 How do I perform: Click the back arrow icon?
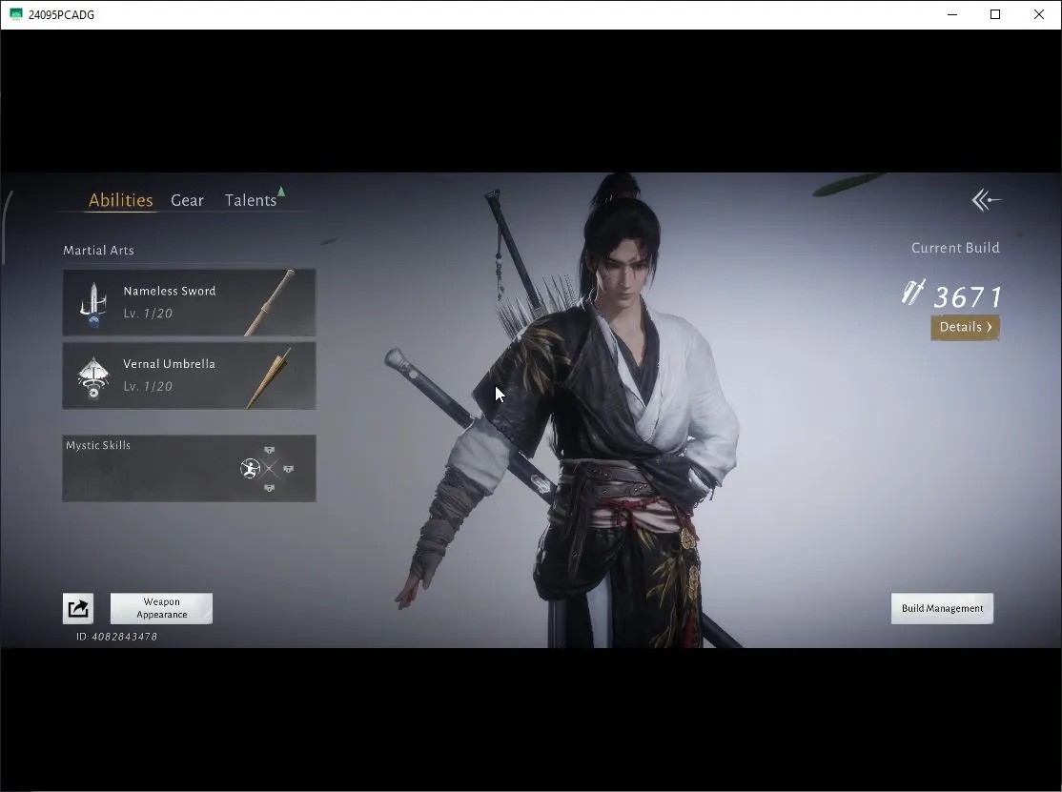(x=986, y=200)
